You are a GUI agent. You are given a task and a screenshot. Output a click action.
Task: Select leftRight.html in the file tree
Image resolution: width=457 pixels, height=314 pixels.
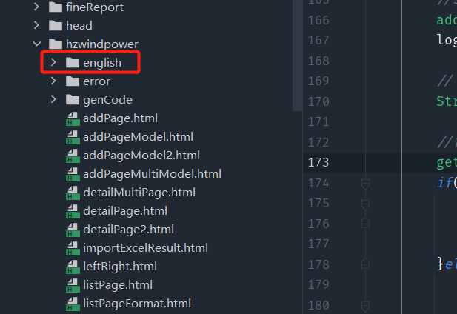(x=120, y=267)
